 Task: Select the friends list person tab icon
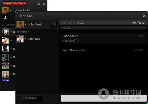pos(6,17)
